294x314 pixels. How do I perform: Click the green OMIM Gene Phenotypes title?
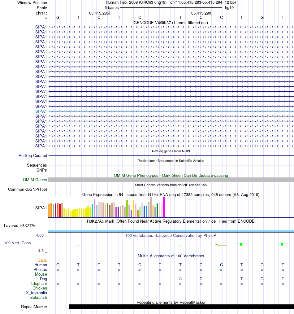click(x=171, y=175)
